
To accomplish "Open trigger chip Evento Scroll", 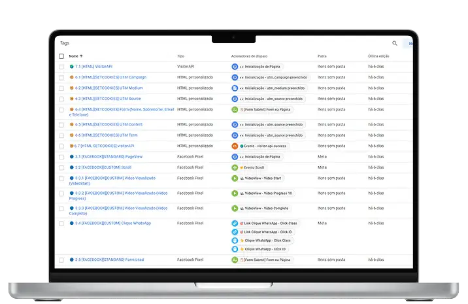I will coord(252,167).
